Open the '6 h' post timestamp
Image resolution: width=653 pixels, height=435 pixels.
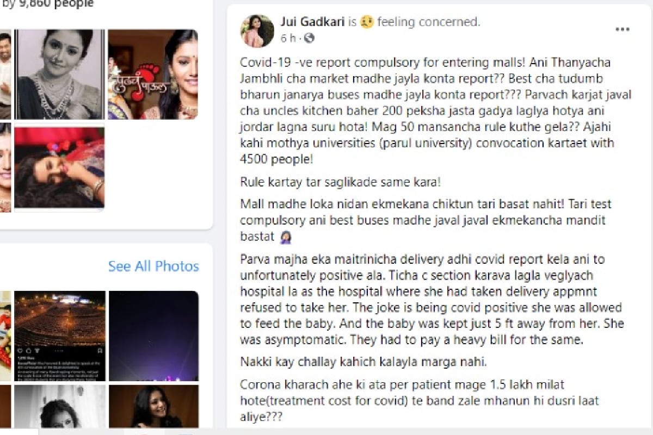tap(288, 38)
